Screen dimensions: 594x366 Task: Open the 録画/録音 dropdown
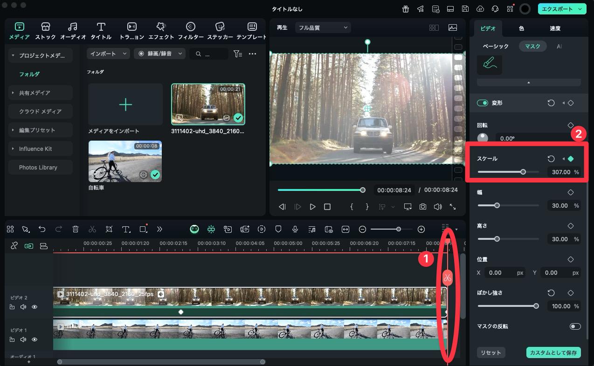160,54
